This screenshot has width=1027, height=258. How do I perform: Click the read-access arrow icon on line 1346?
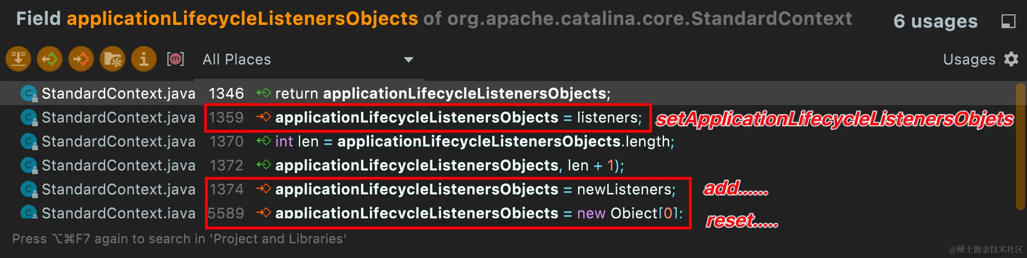pos(263,93)
